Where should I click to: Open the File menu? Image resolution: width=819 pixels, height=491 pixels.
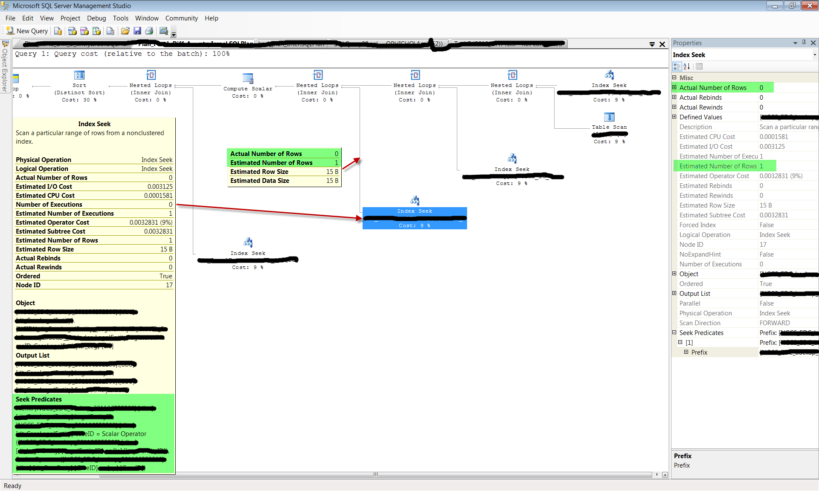[10, 18]
